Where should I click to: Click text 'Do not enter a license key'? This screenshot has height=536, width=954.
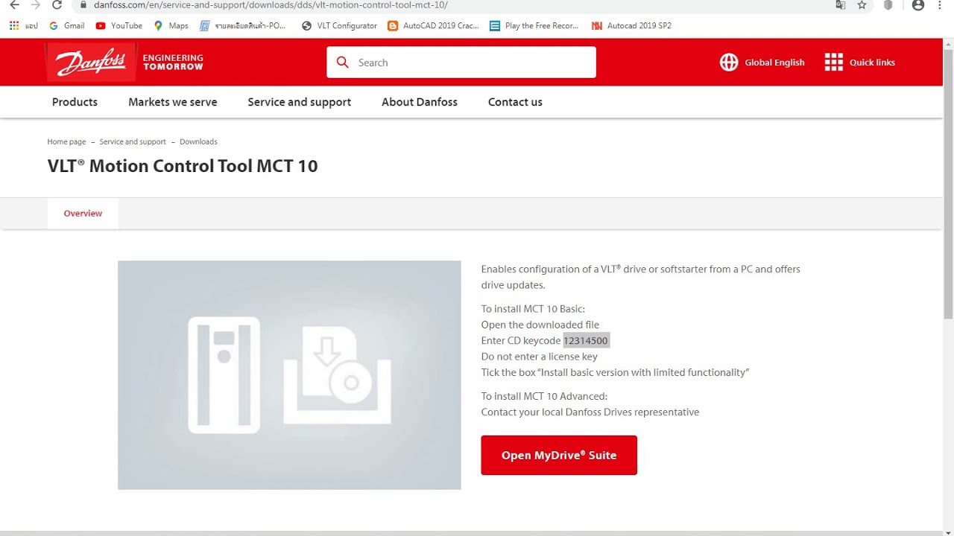[540, 357]
